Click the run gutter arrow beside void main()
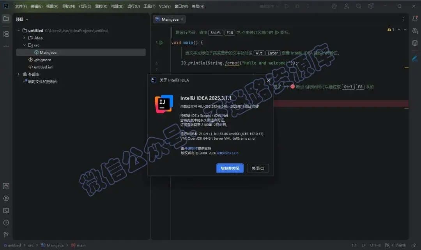This screenshot has height=250, width=421. [161, 43]
